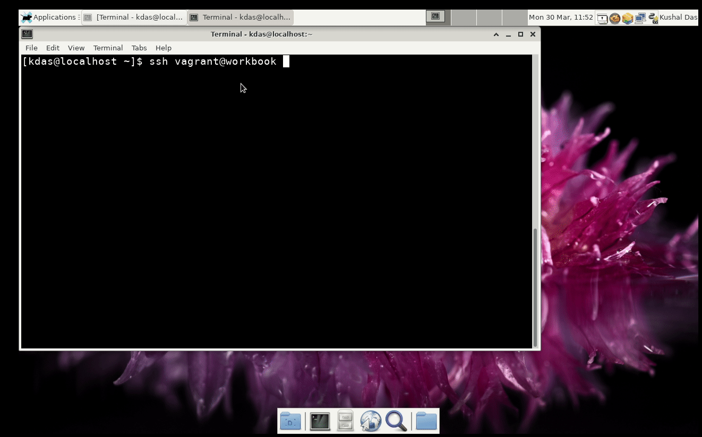
Task: Select the active Terminal - kdas@localh... taskbar button
Action: coord(241,18)
